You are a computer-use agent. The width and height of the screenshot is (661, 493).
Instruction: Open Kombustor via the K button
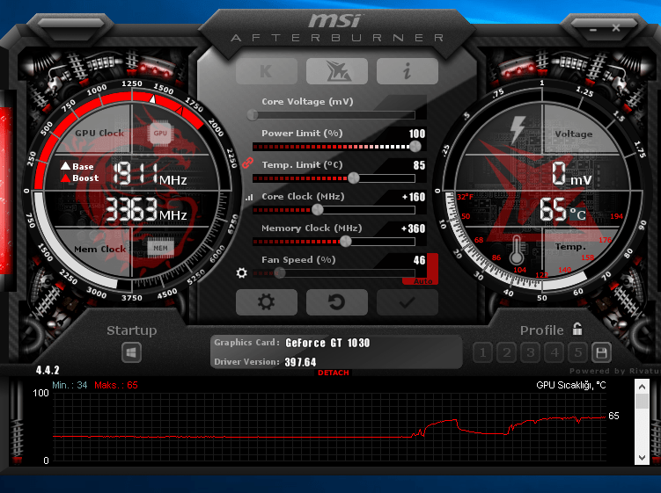coord(267,71)
